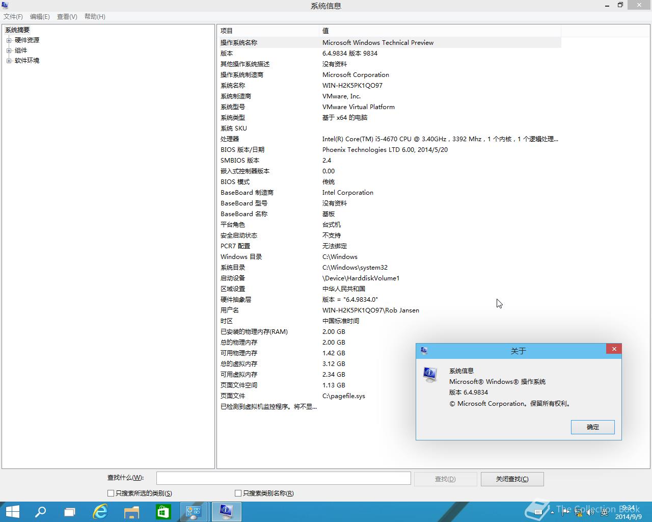The height and width of the screenshot is (522, 652).
Task: Select the 操作系统名称 row
Action: pos(389,43)
